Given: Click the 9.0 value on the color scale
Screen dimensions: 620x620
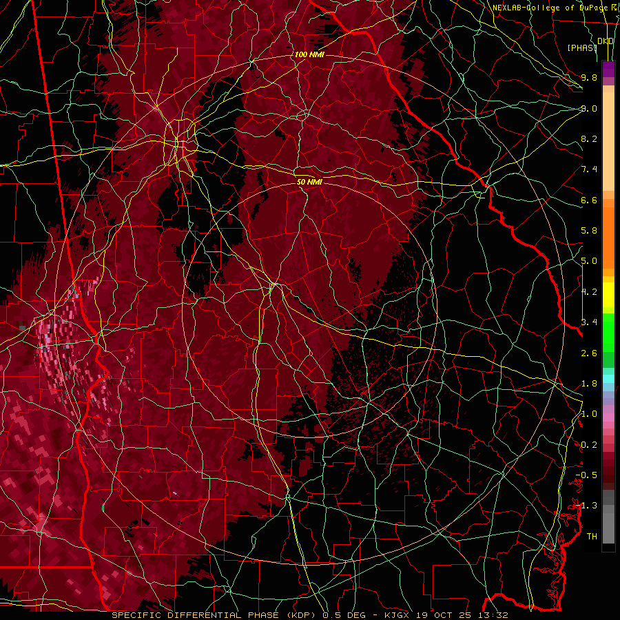Looking at the screenshot, I should click(x=589, y=108).
